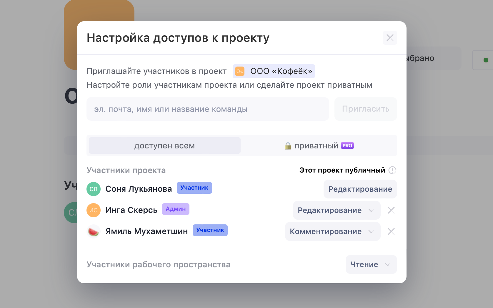Open the Редактирование dropdown for Инга Скерсь
This screenshot has height=308, width=493.
click(x=336, y=210)
